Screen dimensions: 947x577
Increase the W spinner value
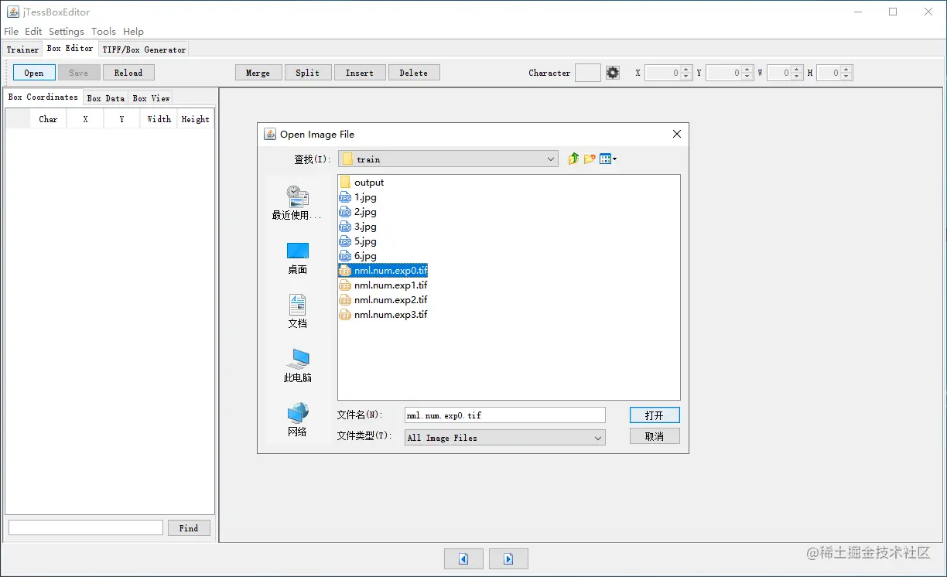pyautogui.click(x=798, y=69)
